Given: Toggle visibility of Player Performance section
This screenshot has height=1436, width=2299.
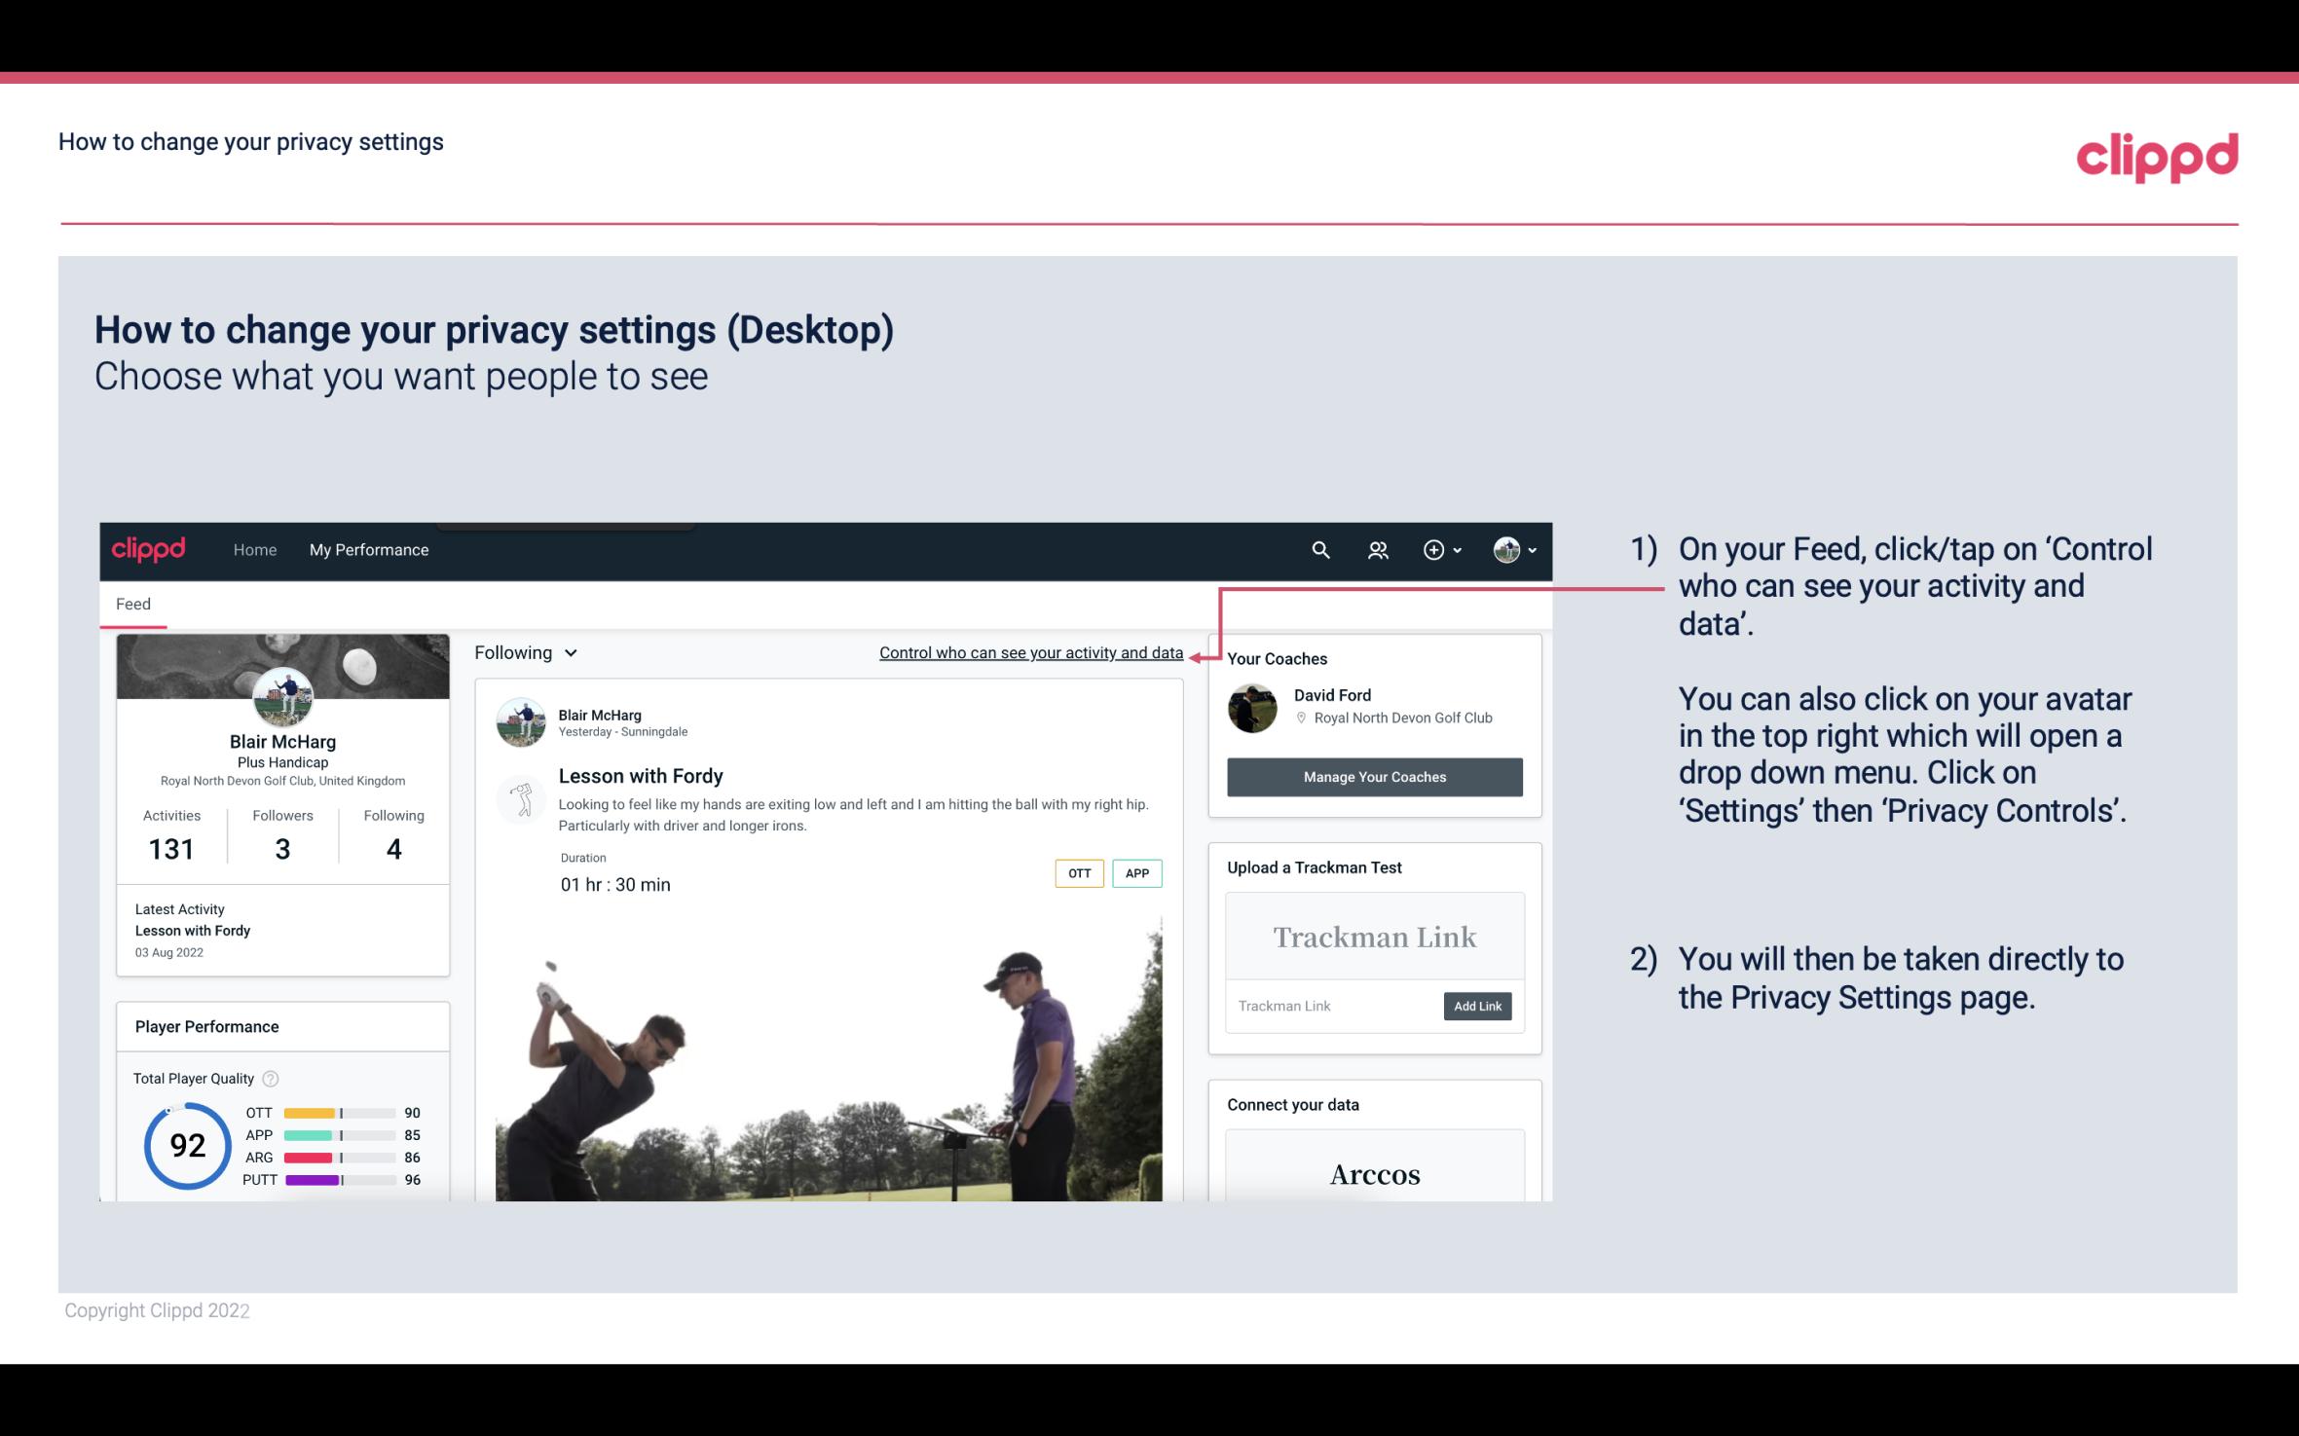Looking at the screenshot, I should 206,1026.
